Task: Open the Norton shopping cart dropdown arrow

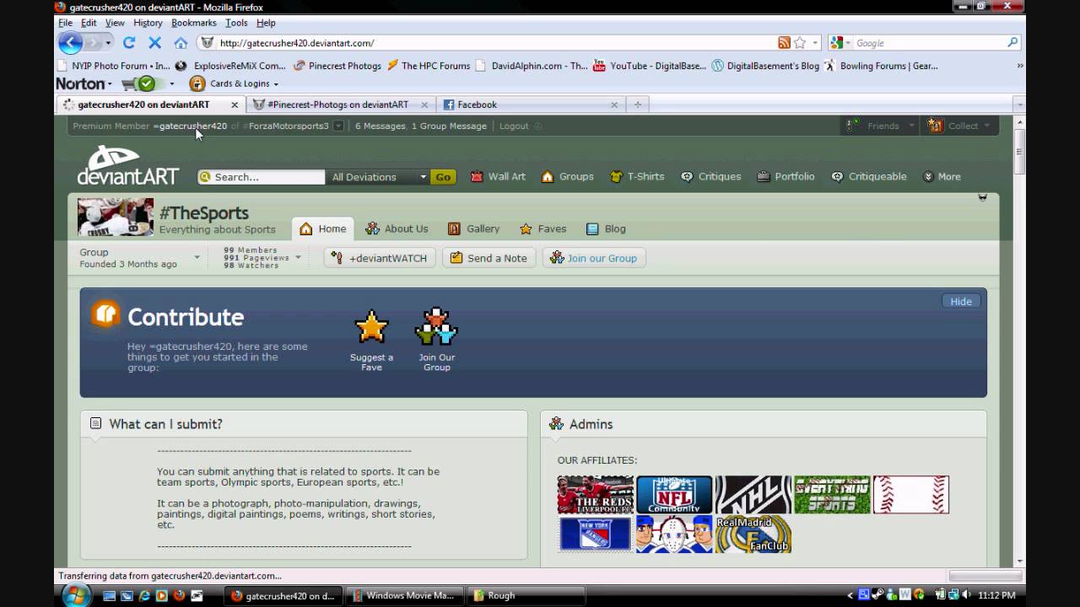Action: 172,83
